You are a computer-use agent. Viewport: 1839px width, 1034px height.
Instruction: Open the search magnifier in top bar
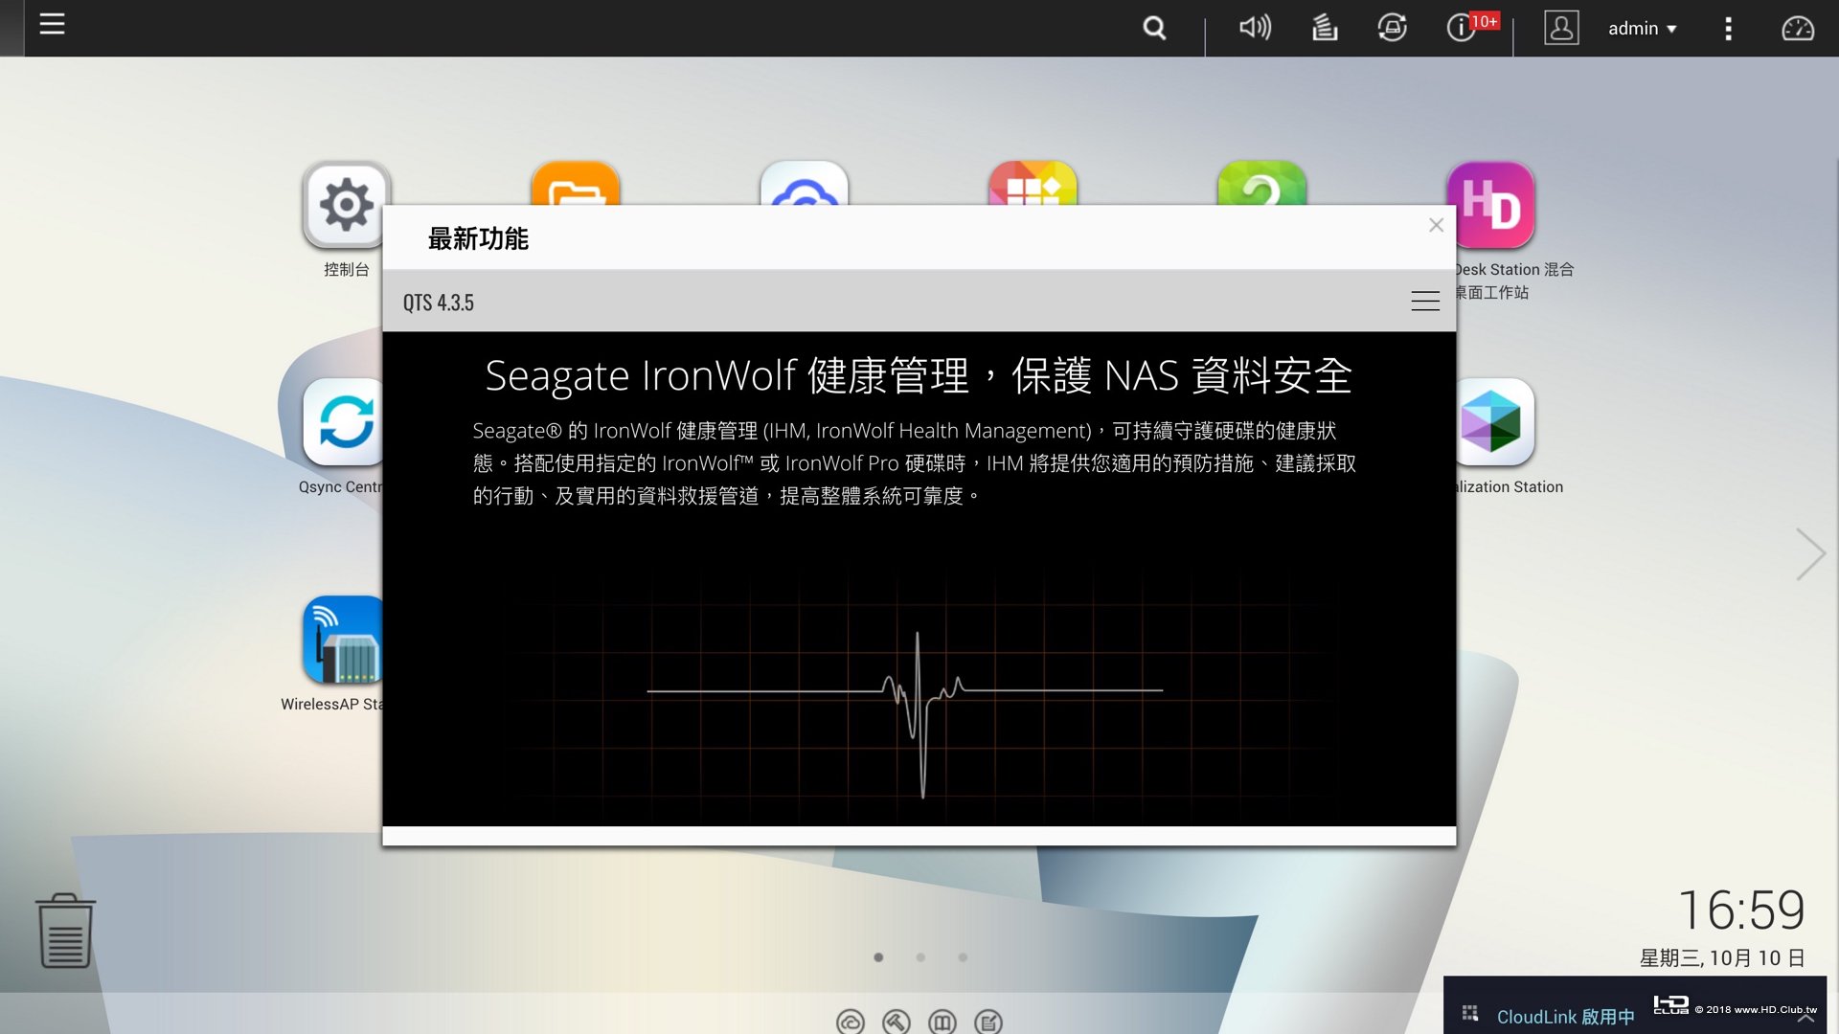[x=1154, y=28]
